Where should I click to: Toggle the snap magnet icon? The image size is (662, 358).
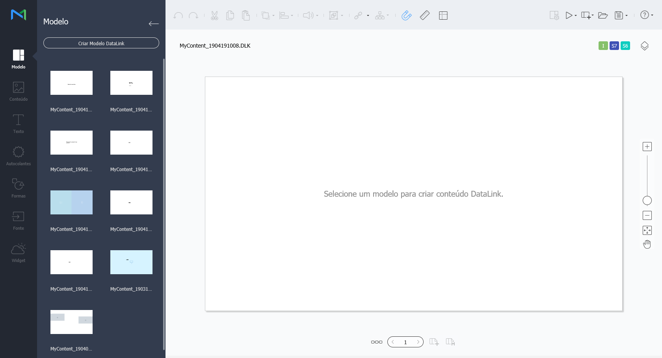406,15
